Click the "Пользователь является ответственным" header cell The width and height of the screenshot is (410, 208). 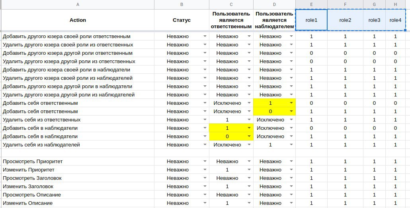tap(231, 20)
